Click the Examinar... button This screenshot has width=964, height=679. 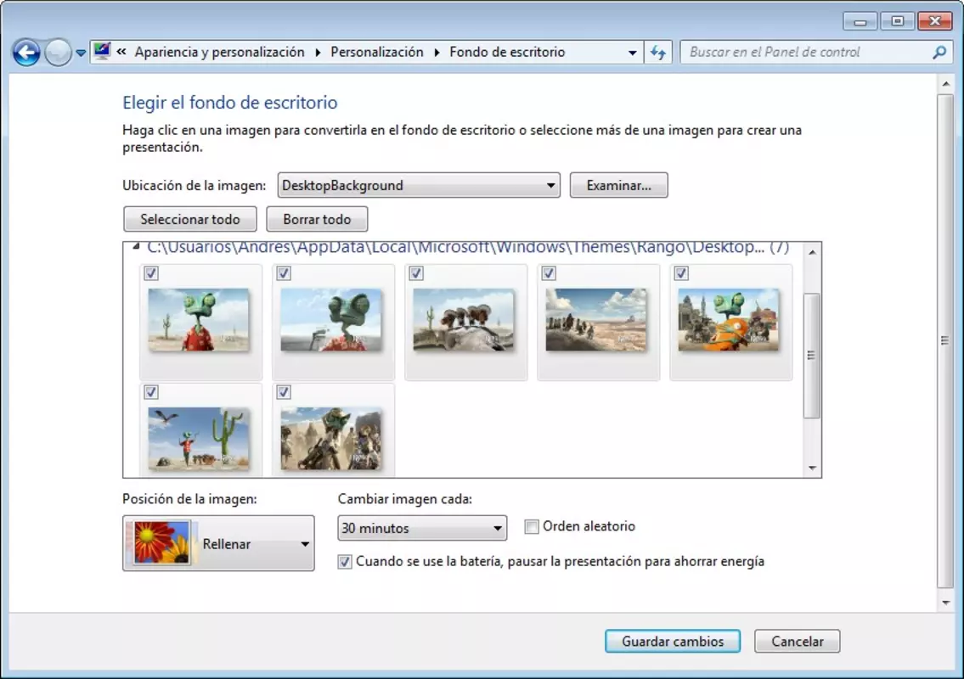(x=618, y=185)
